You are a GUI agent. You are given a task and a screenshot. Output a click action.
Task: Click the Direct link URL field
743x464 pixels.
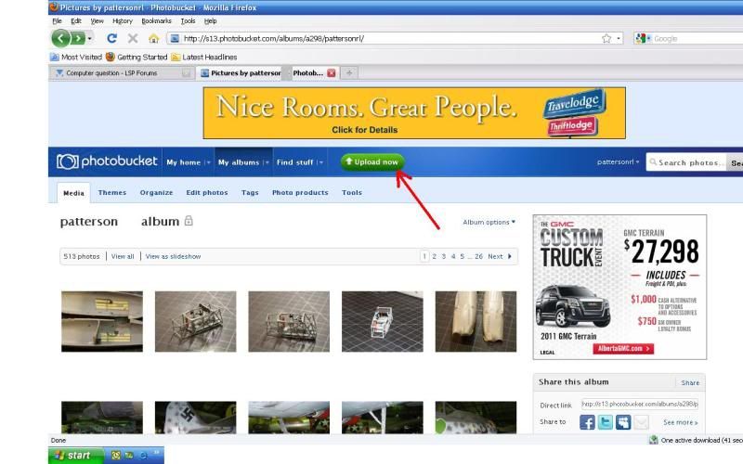coord(640,405)
